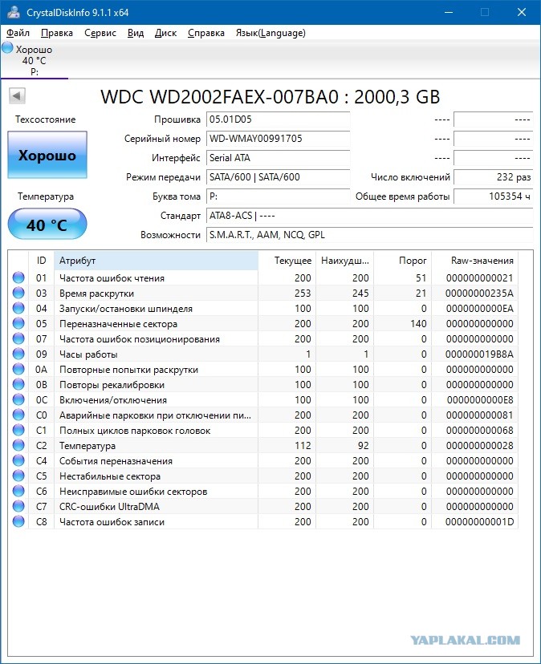The height and width of the screenshot is (664, 541).
Task: Click the Общее время работы value 105354 ч
Action: (494, 196)
